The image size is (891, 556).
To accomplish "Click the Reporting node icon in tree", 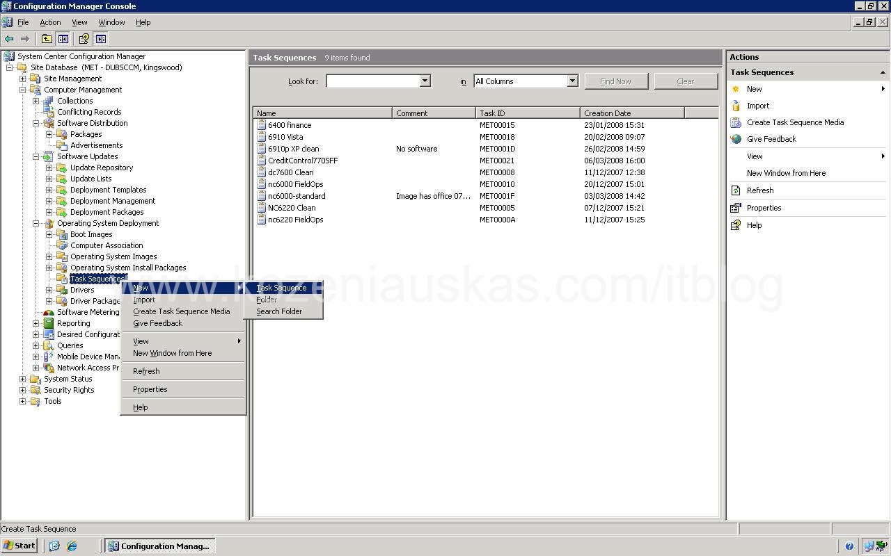I will [x=49, y=323].
